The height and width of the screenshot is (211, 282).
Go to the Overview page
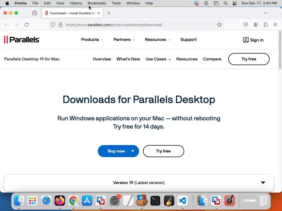pos(102,59)
